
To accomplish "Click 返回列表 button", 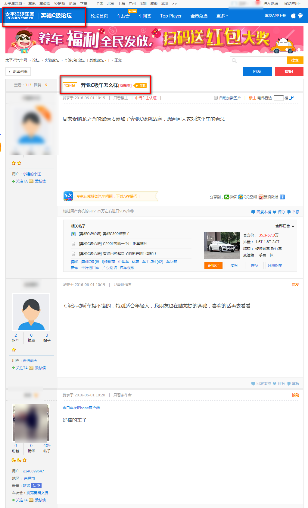I will pos(18,71).
